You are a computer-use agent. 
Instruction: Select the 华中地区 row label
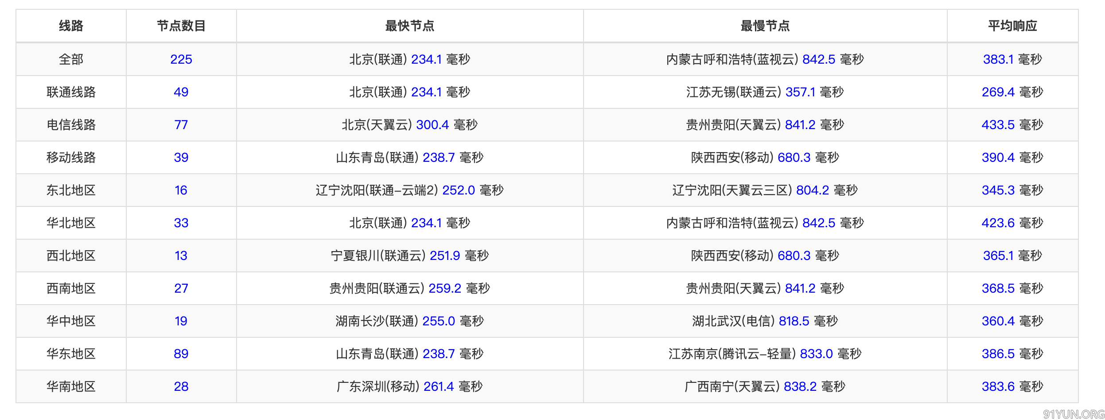[71, 321]
